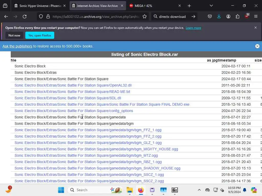Image resolution: width=262 pixels, height=196 pixels.
Task: Click the search magnifier icon in search box
Action: click(155, 17)
